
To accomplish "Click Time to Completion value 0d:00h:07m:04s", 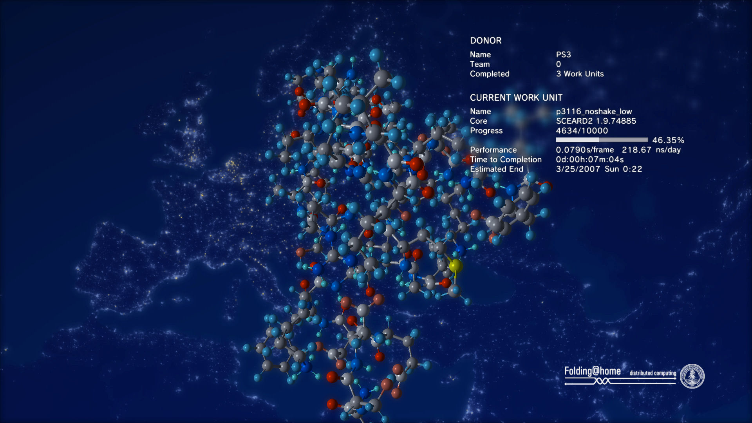I will pos(589,159).
